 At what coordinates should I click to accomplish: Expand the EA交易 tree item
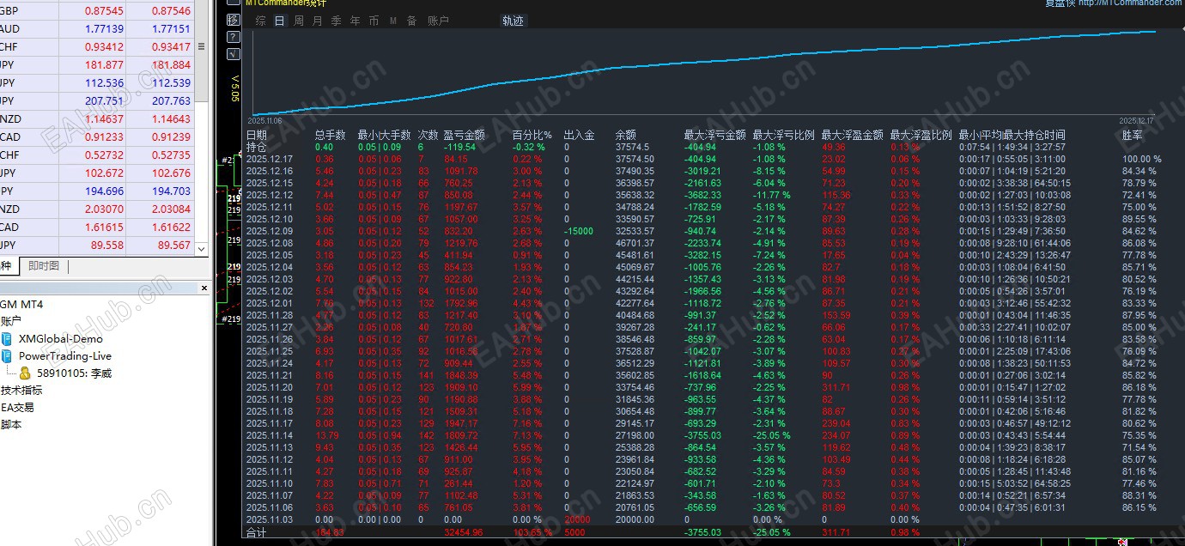click(x=17, y=407)
